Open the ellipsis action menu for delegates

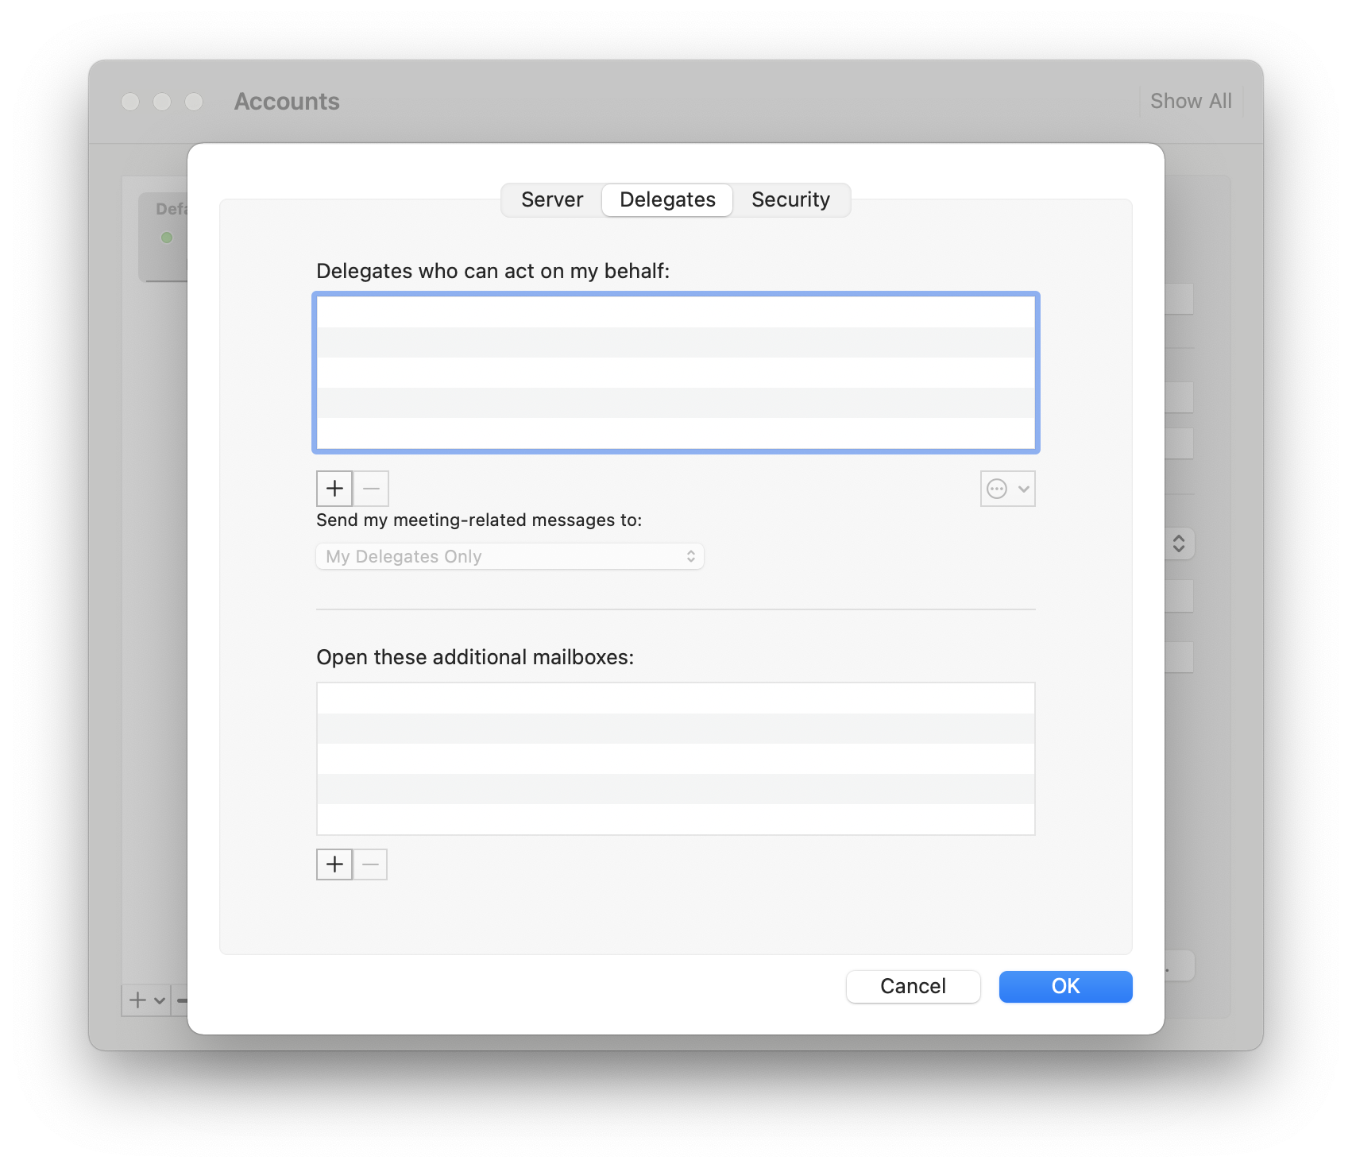(1007, 489)
